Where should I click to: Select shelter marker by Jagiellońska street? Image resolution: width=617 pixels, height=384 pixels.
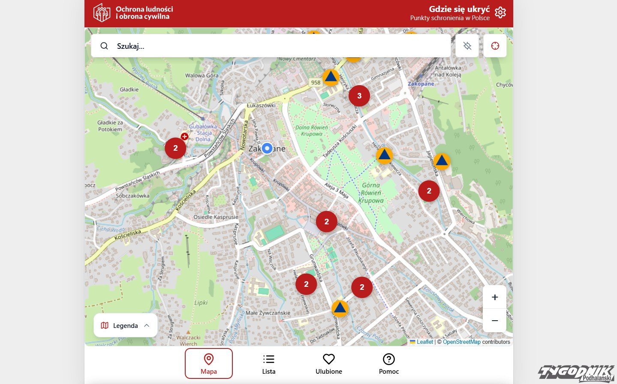point(442,161)
